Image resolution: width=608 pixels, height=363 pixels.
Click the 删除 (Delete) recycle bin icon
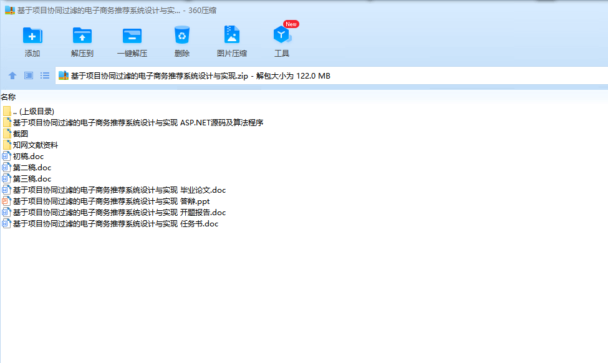pos(182,35)
